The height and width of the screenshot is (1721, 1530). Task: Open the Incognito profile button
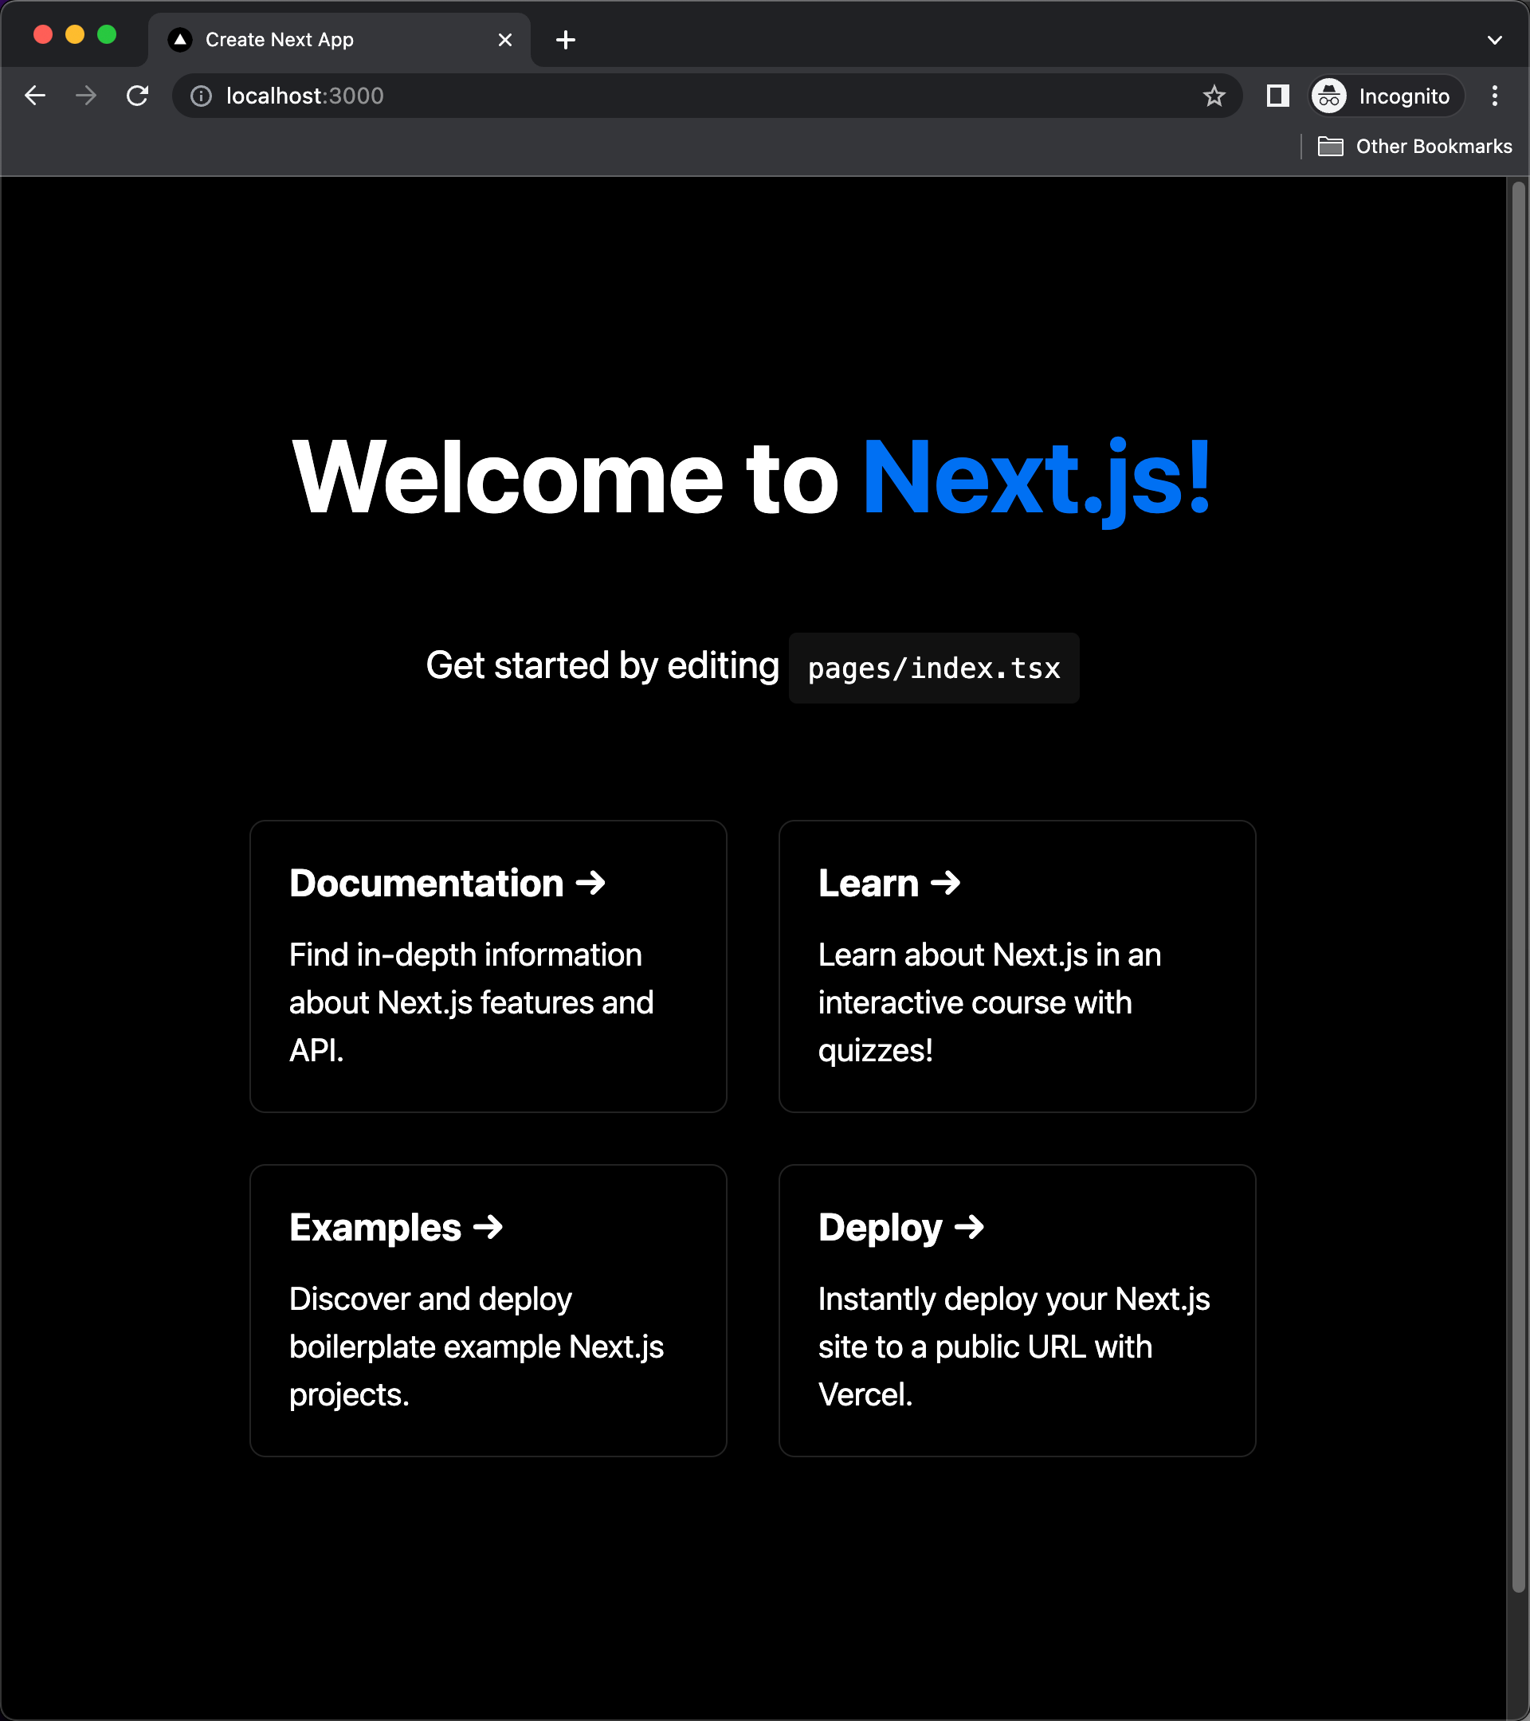point(1386,96)
